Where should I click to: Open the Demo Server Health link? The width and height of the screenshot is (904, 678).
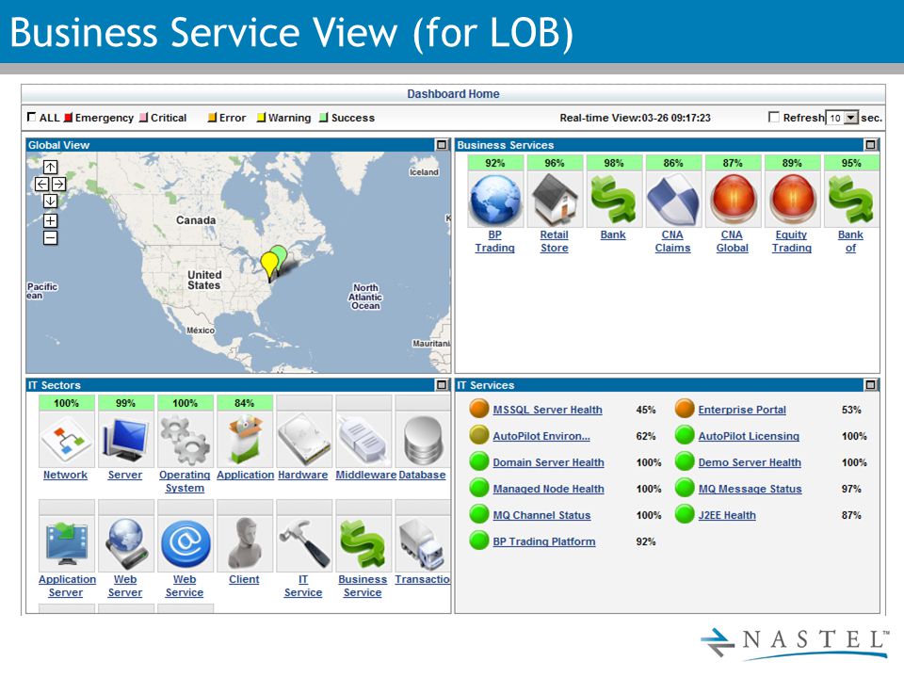pos(750,462)
